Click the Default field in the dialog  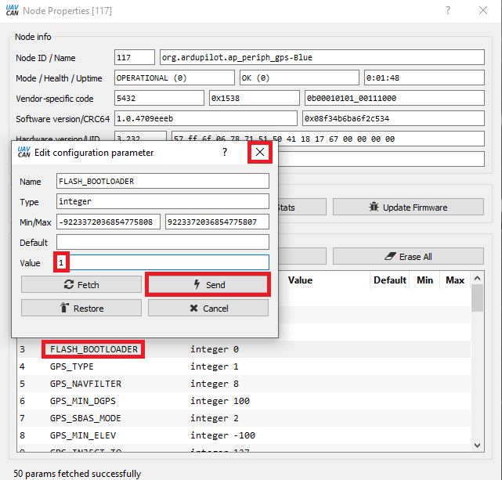tap(161, 242)
